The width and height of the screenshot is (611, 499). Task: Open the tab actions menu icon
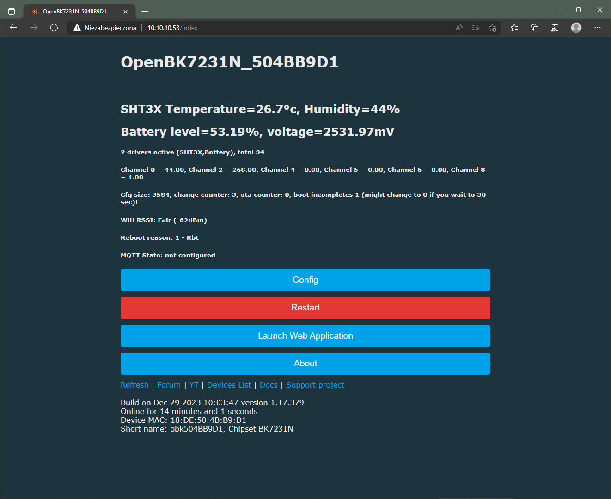point(12,11)
